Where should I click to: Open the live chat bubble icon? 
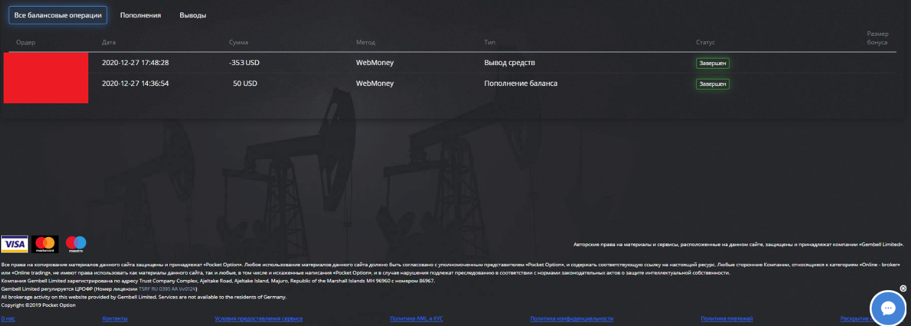(x=888, y=308)
